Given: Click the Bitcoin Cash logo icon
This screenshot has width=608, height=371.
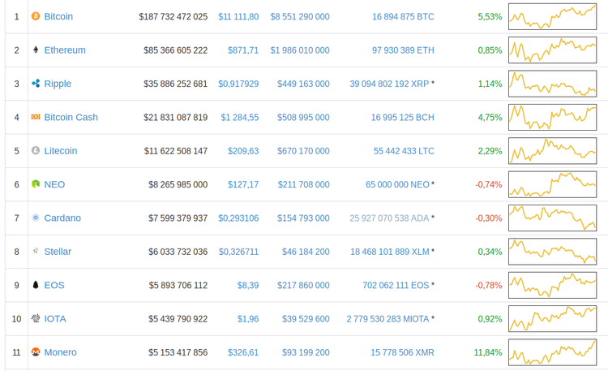Looking at the screenshot, I should [36, 117].
